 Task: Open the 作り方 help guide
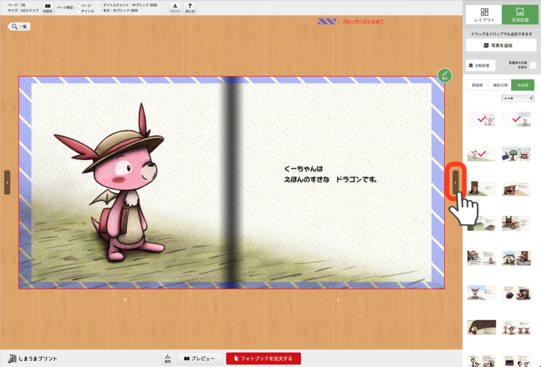190,8
